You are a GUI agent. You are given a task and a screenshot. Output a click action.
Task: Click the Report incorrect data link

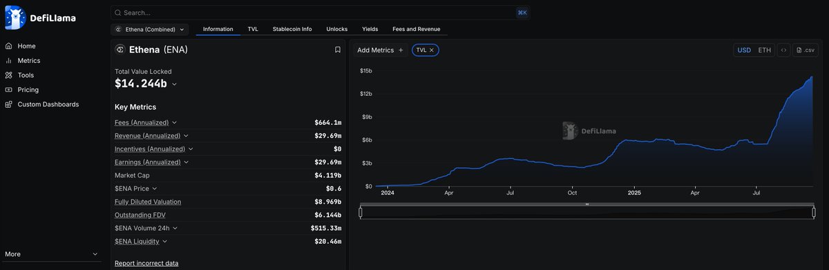click(x=146, y=263)
